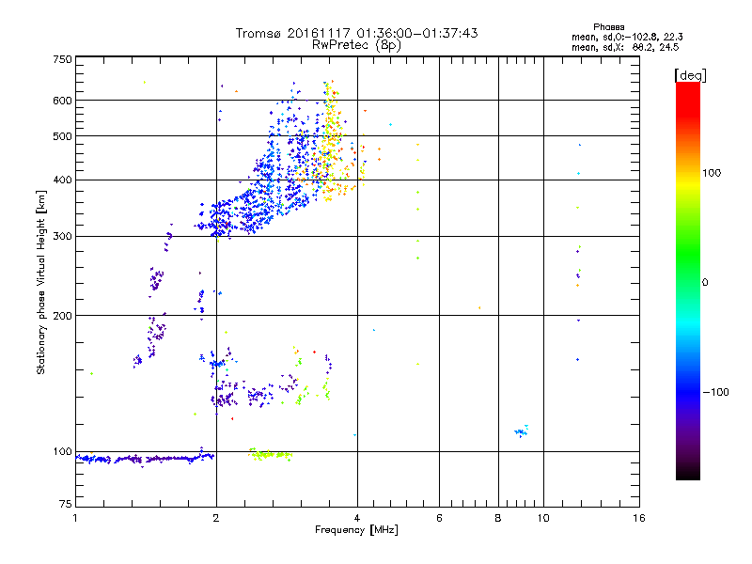Click the x-axis '1' MHz tick label

75,518
